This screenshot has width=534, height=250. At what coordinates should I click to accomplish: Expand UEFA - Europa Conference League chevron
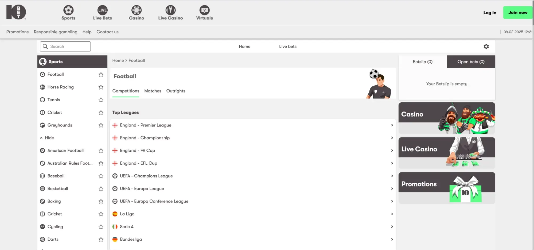pos(392,201)
